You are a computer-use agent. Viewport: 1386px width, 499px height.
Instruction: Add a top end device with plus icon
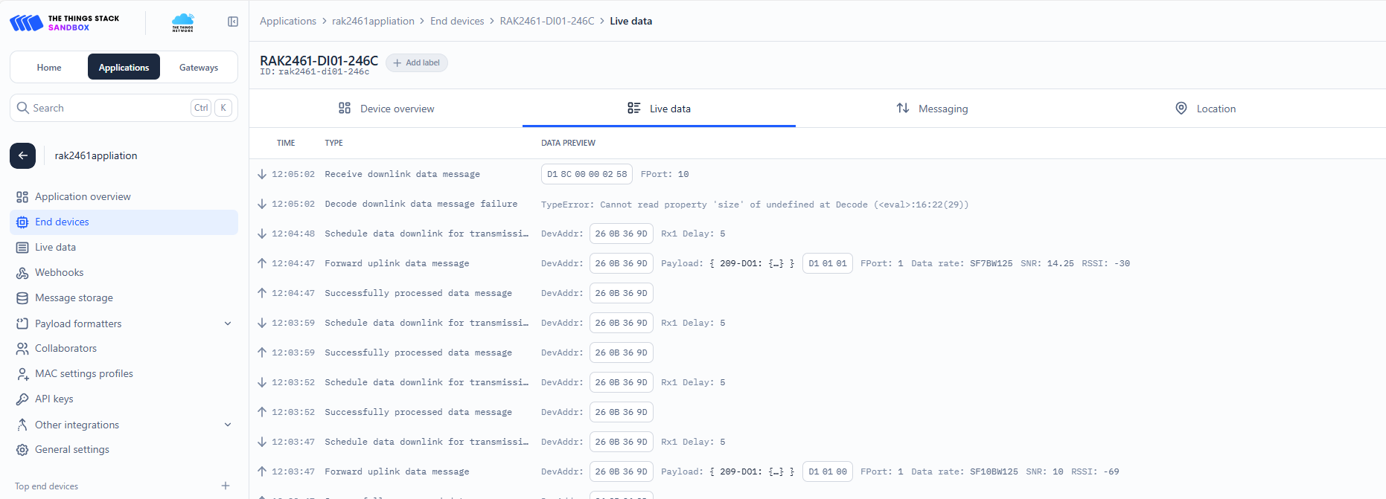226,486
